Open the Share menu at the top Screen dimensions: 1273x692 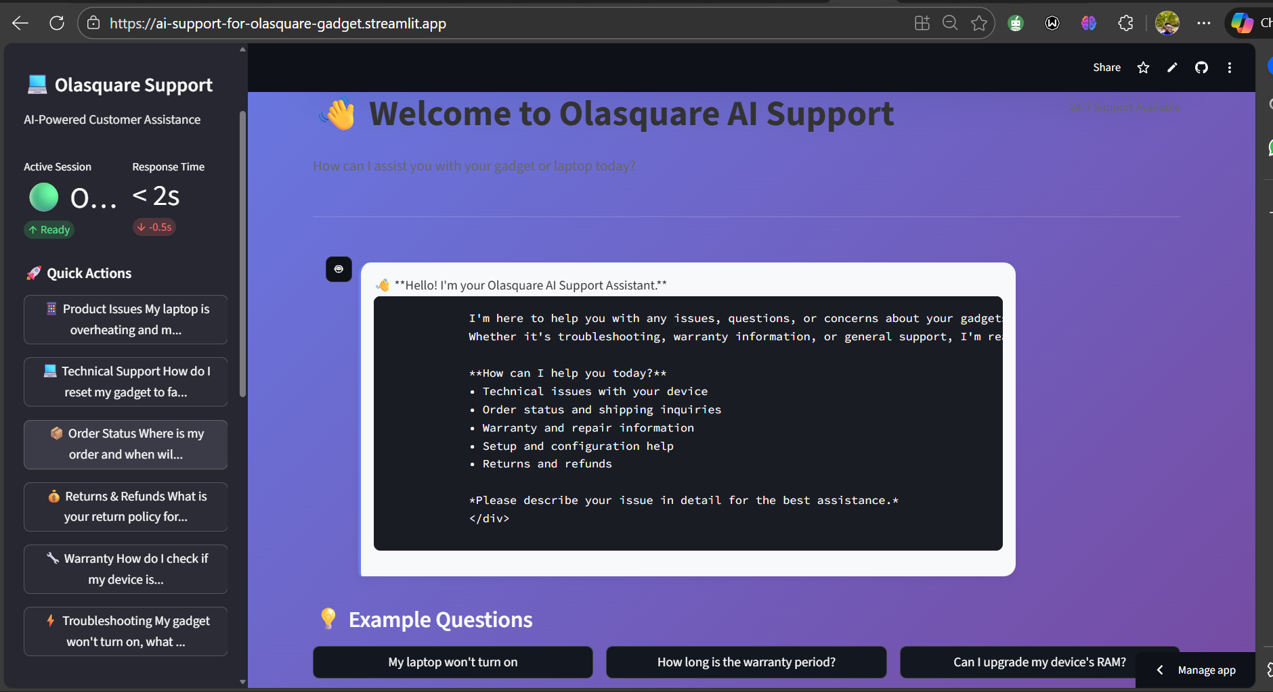click(1106, 67)
